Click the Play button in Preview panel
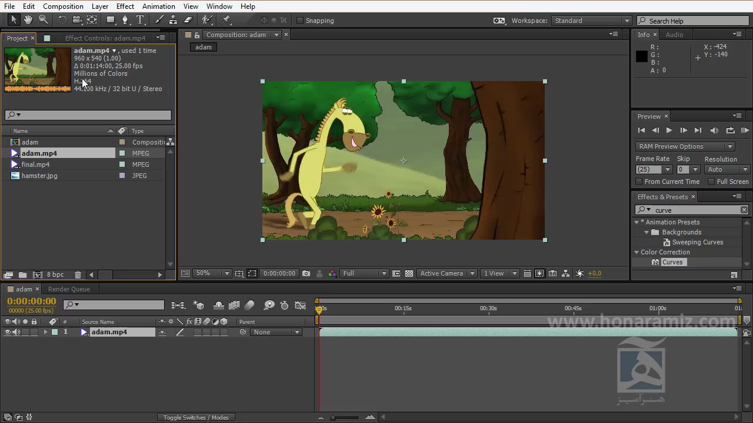753x423 pixels. (x=669, y=130)
